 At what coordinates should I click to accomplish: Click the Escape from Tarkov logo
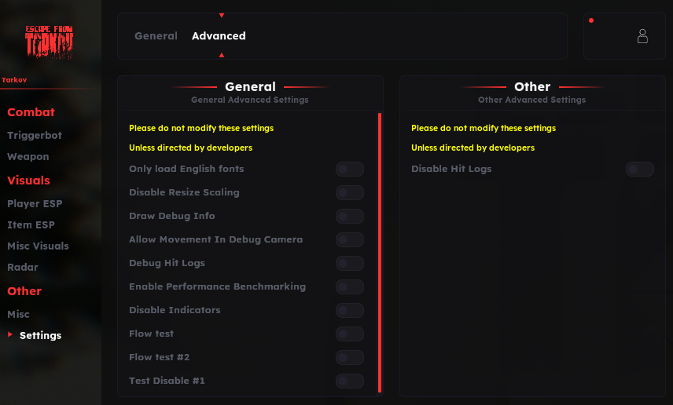(x=50, y=42)
